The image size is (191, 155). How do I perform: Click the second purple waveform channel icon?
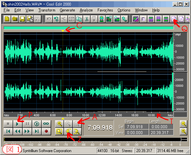tap(159, 19)
